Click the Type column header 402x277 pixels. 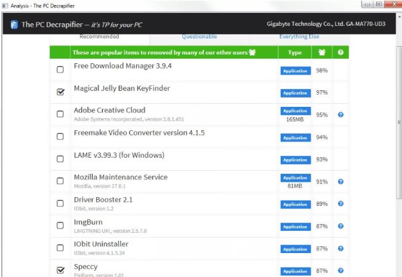coord(295,52)
